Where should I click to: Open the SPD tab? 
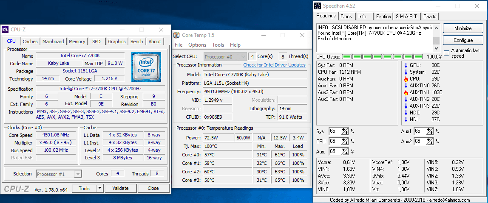96,41
